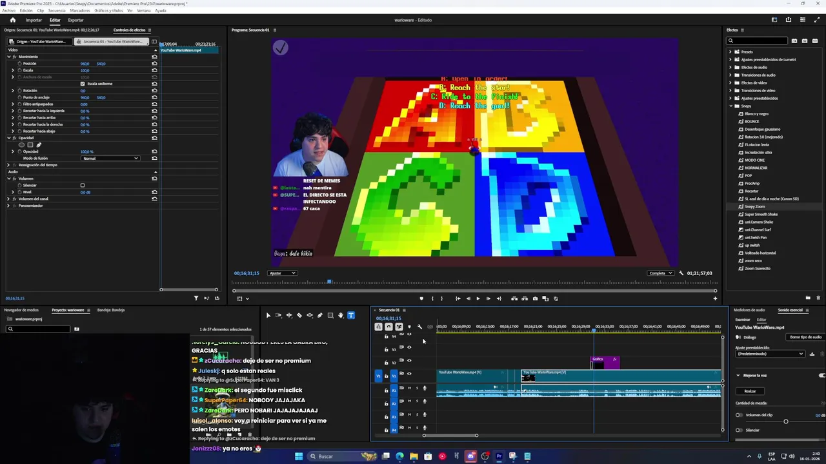Select the Type tool
Viewport: 826px width, 464px height.
click(351, 315)
